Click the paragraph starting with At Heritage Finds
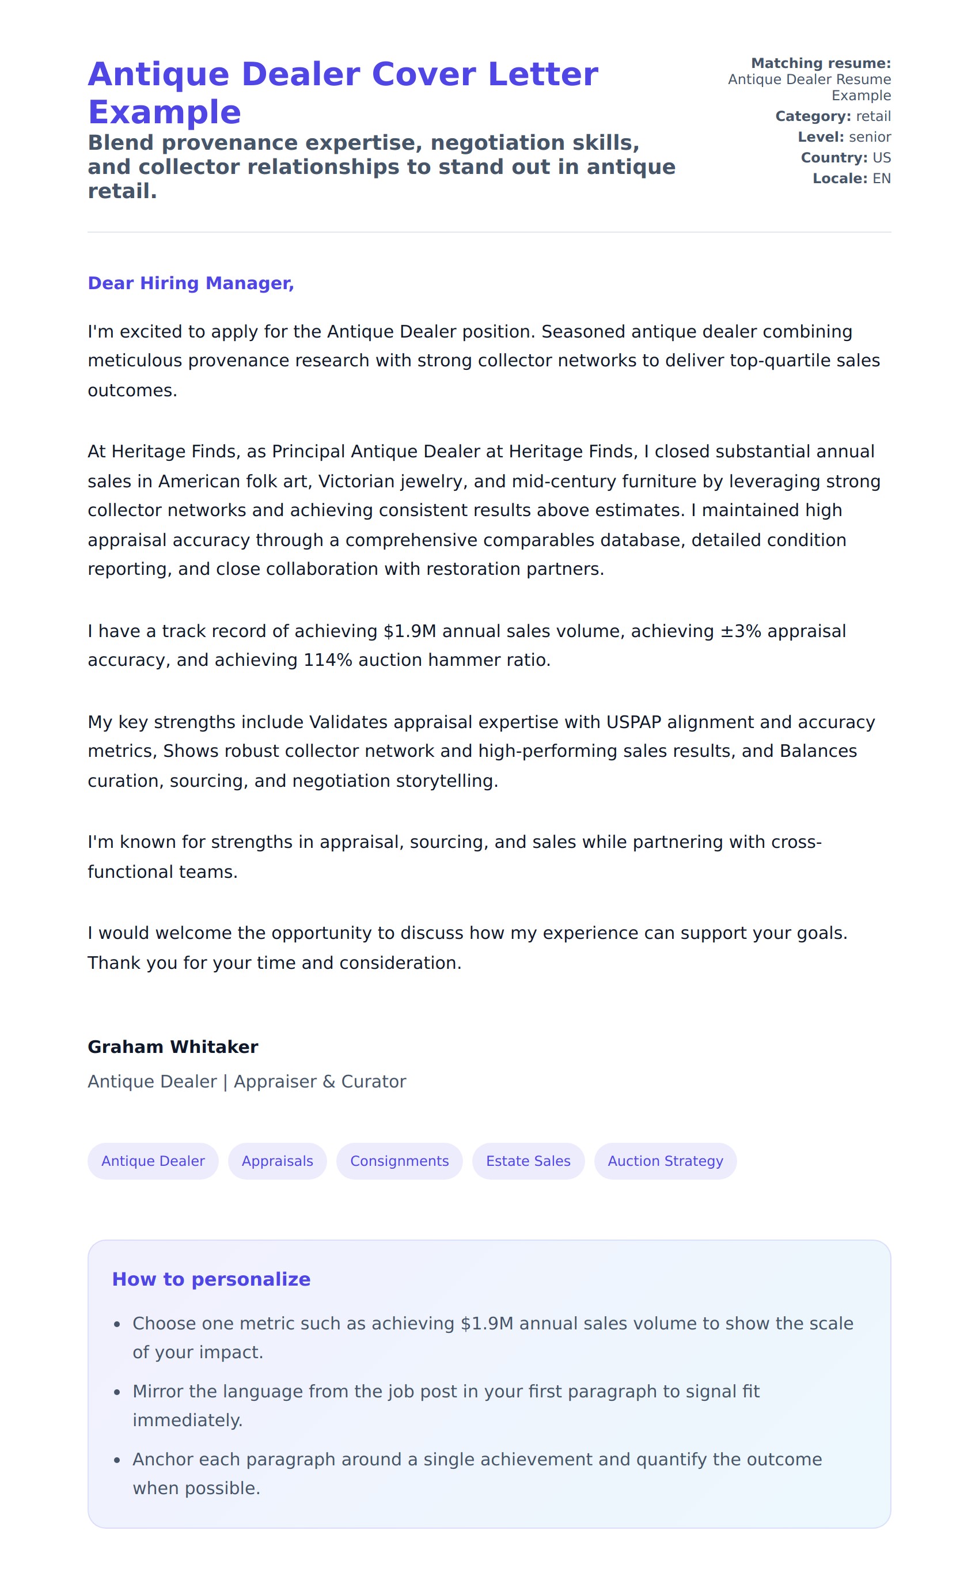The image size is (979, 1584). [483, 510]
